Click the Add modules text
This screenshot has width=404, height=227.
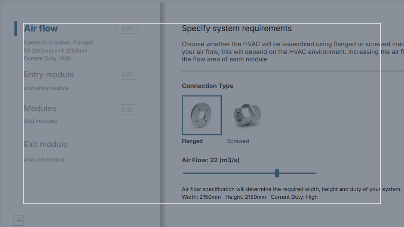click(40, 121)
